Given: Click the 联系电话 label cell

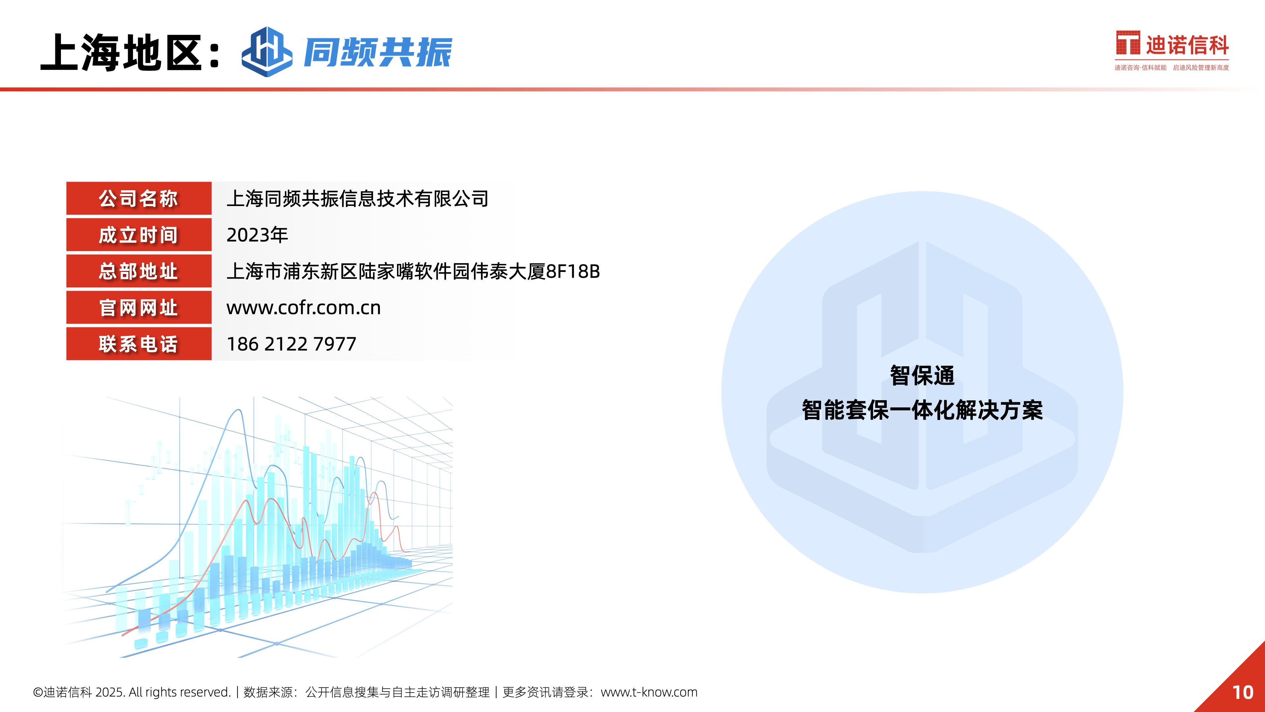Looking at the screenshot, I should (x=139, y=344).
